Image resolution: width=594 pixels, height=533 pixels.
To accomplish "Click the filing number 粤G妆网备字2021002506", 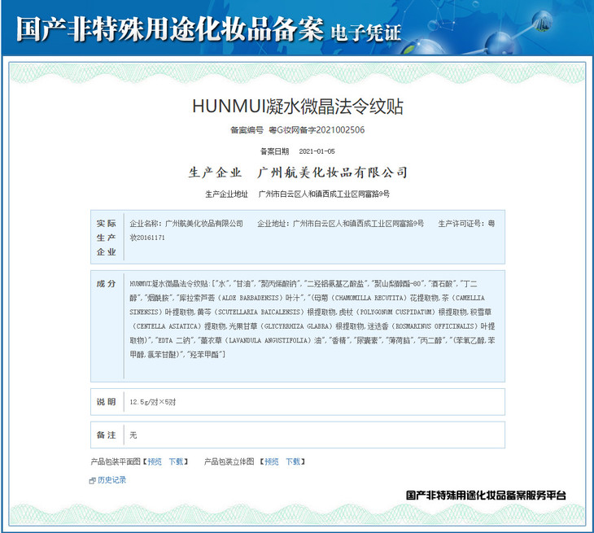I will click(x=317, y=130).
